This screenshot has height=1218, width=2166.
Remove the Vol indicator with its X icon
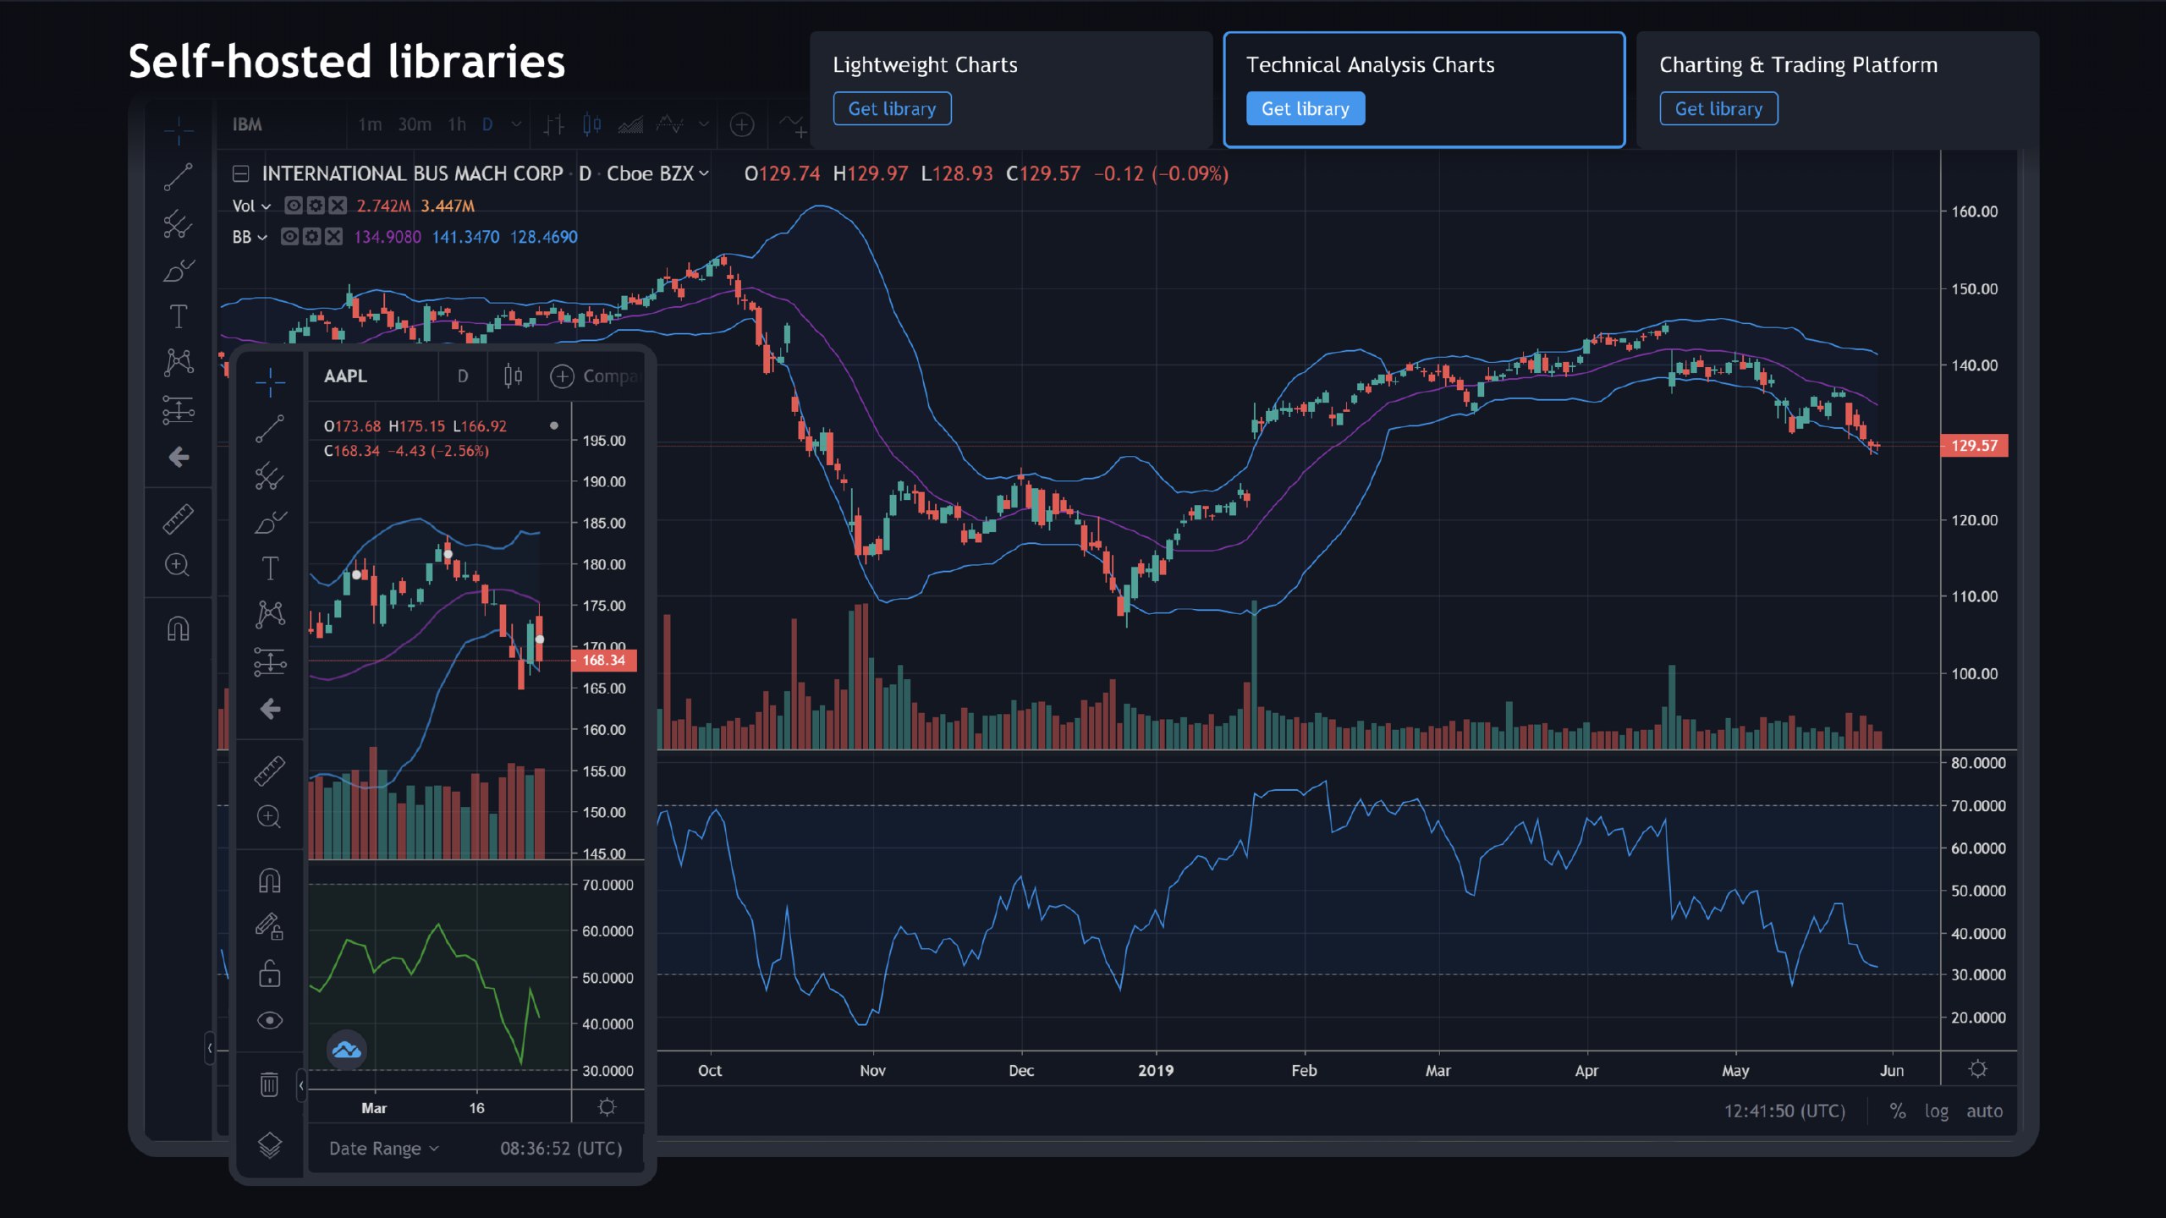point(338,206)
